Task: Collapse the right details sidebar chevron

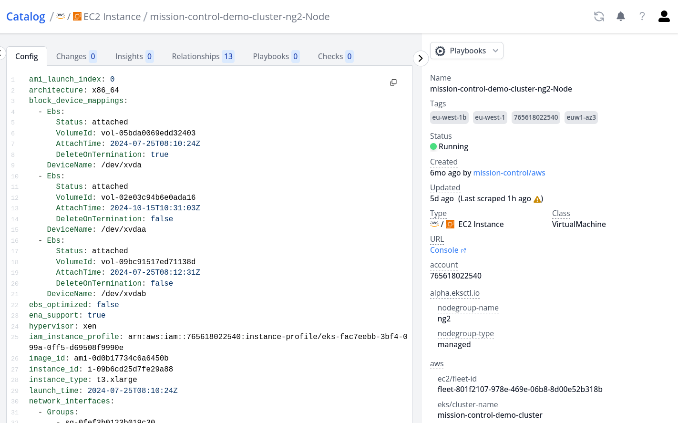Action: [x=420, y=58]
